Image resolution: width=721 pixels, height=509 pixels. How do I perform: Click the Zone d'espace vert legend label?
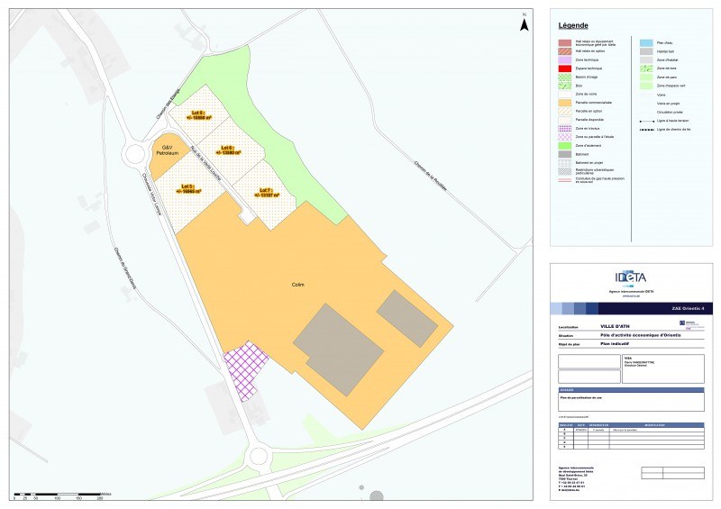(x=671, y=86)
